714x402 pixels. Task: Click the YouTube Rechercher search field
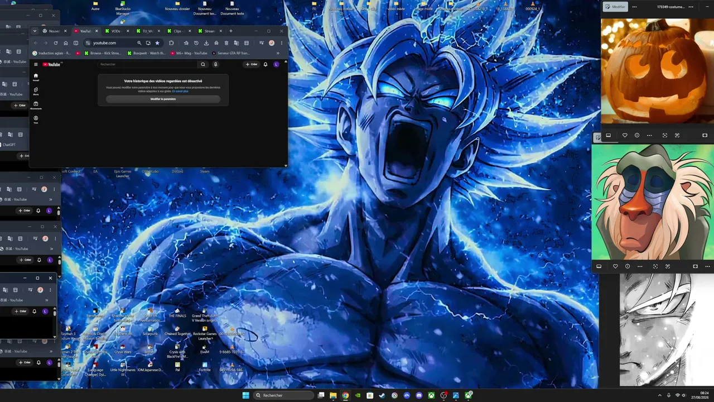148,64
